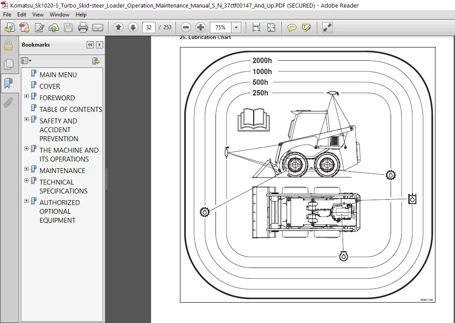Switch to Read Mode fullscreen icon
The height and width of the screenshot is (323, 455).
pos(327,28)
